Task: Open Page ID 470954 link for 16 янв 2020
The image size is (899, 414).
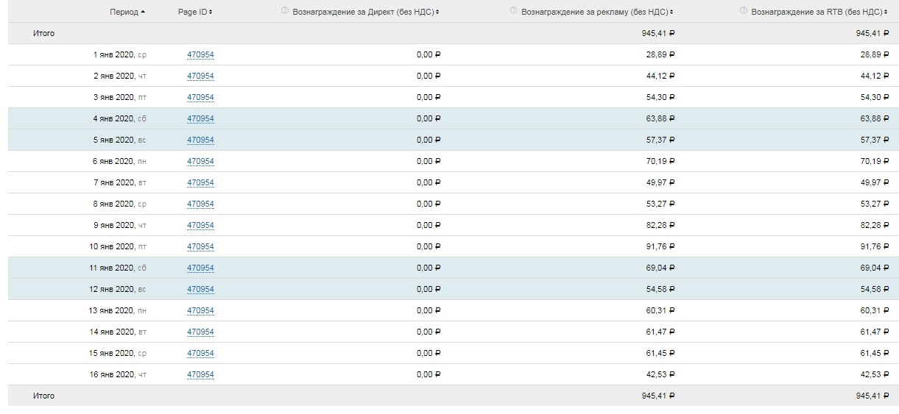Action: click(200, 375)
